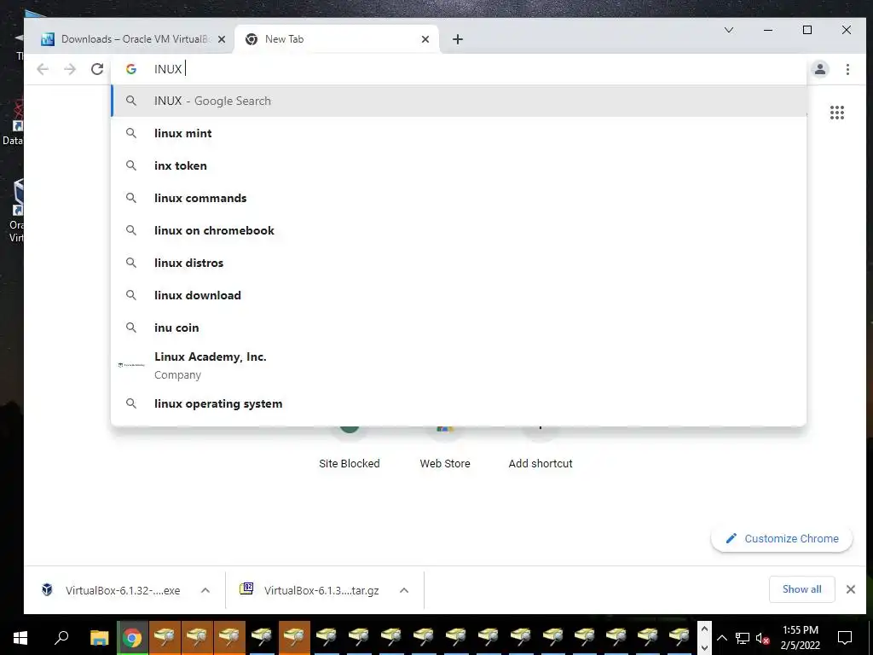Switch to Downloads – Oracle VM VirtualBox tab
This screenshot has width=873, height=655.
[x=134, y=39]
